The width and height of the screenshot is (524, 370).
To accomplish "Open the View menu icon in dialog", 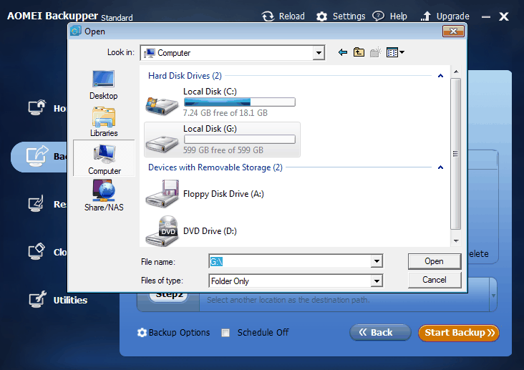I will (395, 52).
